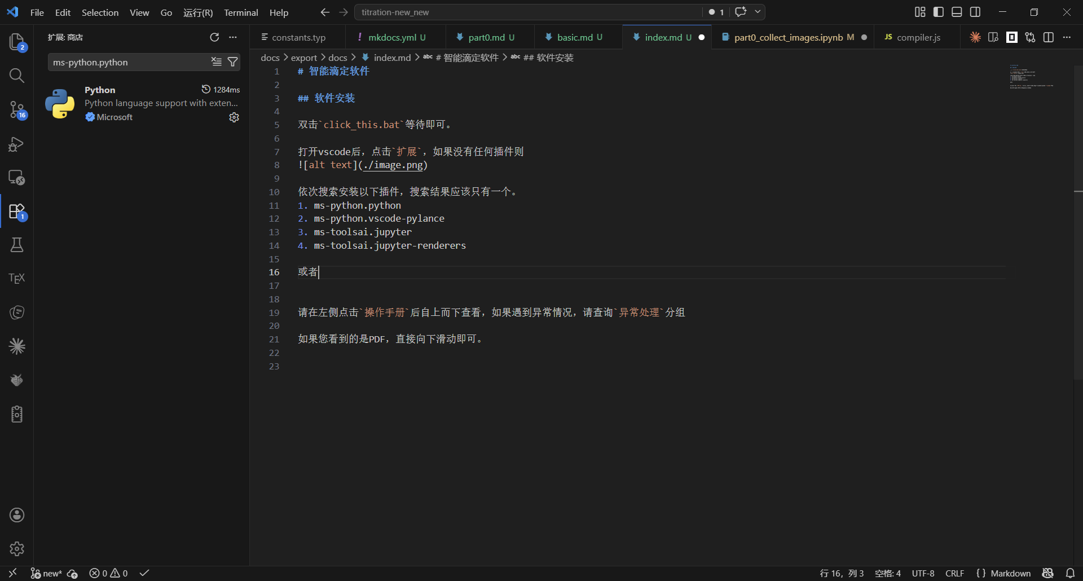Open the TeX LaTeX Workshop view
The width and height of the screenshot is (1083, 581).
(x=17, y=279)
